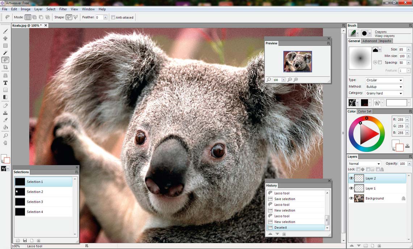Switch to the Advanced brush tab
413x249 pixels.
point(370,41)
